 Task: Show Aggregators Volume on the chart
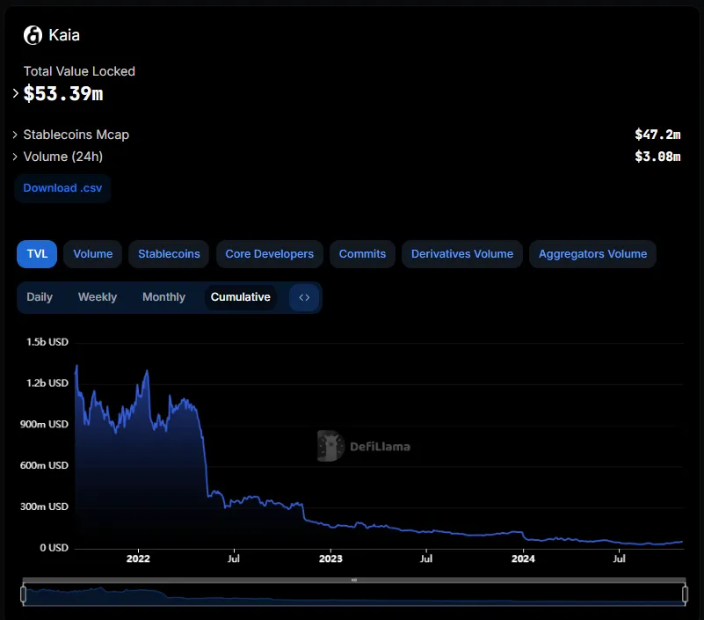click(x=592, y=254)
